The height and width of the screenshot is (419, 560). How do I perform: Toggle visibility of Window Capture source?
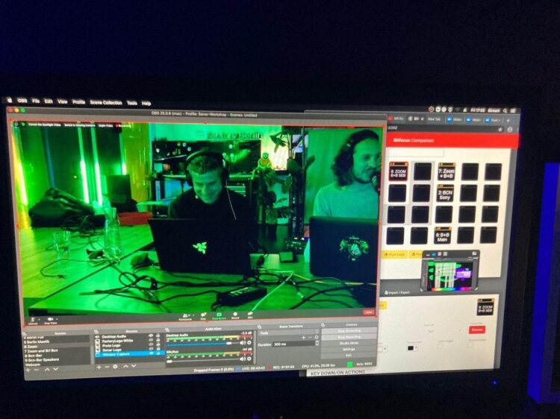click(151, 353)
